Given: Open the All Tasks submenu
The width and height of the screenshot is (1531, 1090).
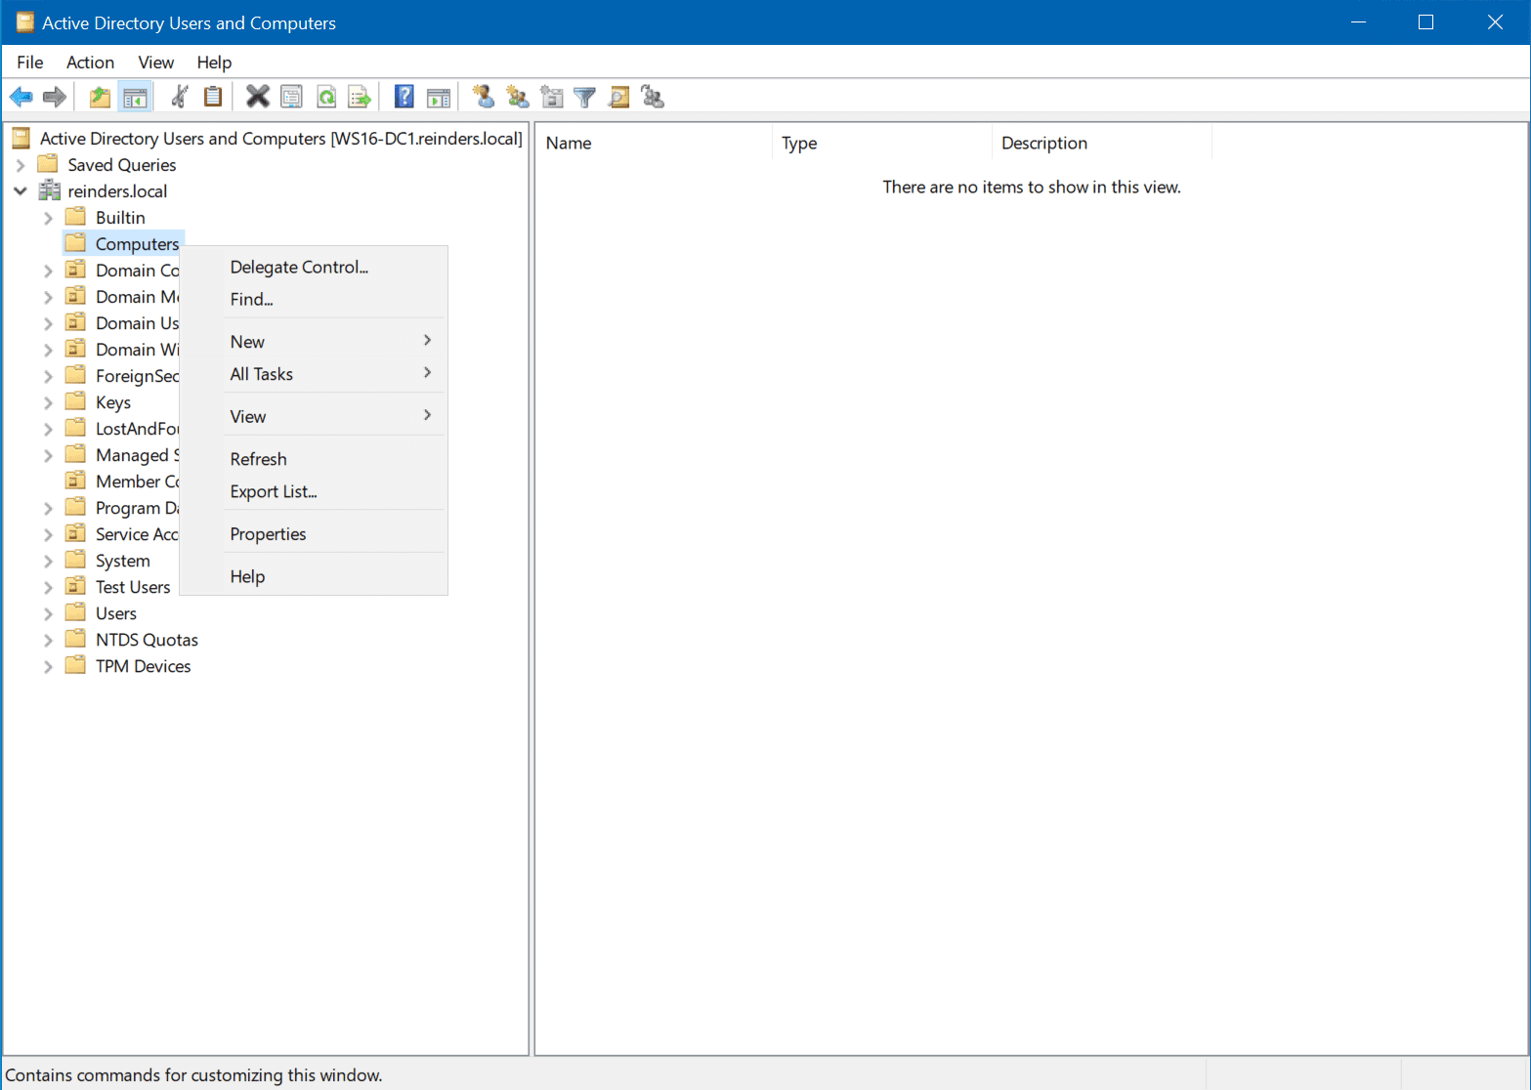Looking at the screenshot, I should coord(314,374).
